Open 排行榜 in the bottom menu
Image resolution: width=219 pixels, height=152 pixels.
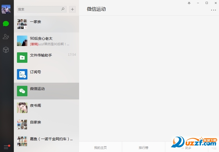coord(144,148)
